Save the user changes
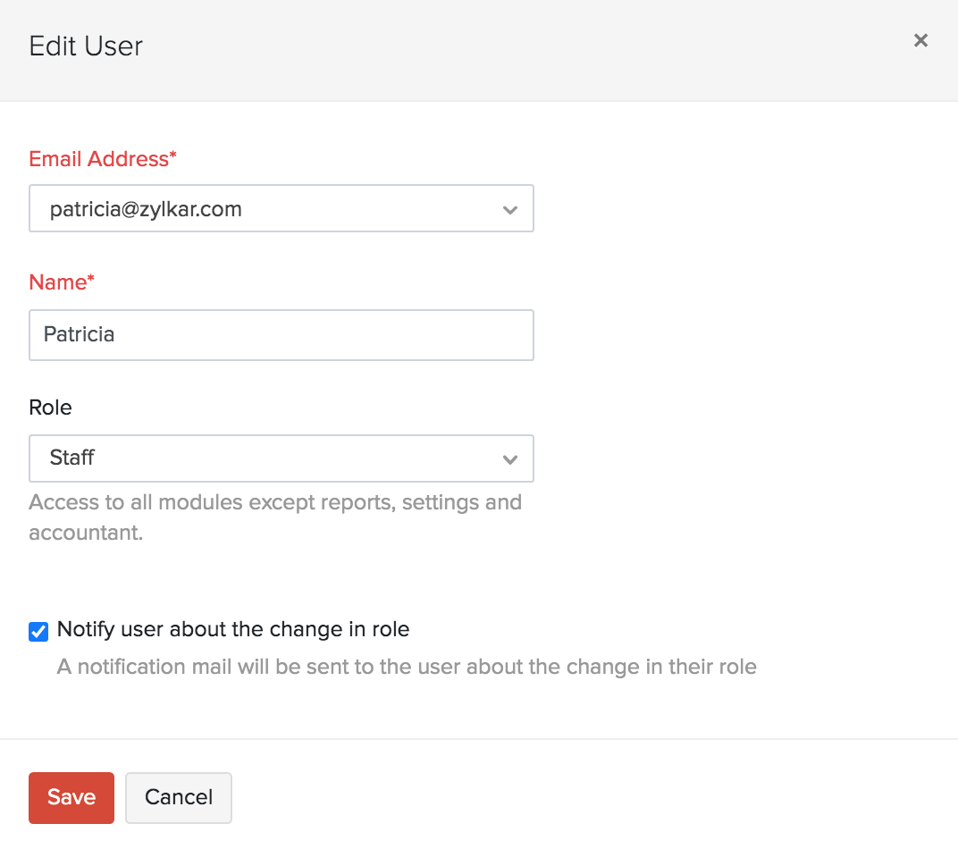 [71, 797]
